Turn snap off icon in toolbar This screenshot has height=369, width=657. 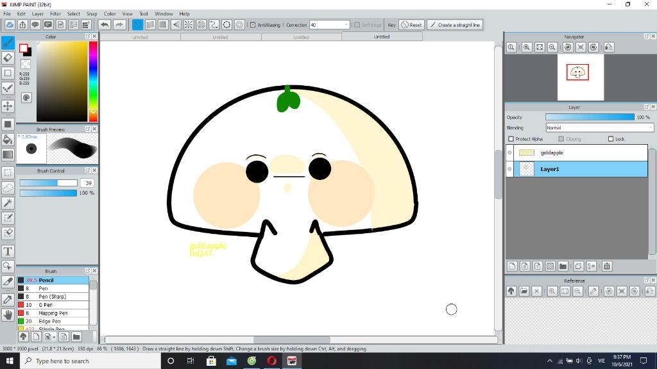(x=137, y=25)
